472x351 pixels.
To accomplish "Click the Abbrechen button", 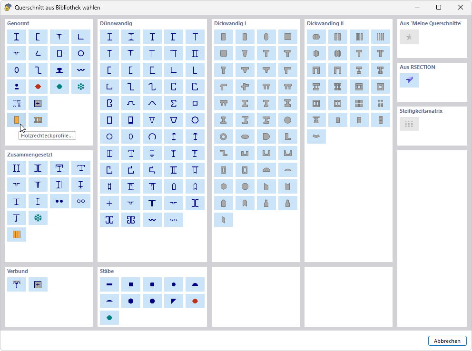I will point(447,341).
